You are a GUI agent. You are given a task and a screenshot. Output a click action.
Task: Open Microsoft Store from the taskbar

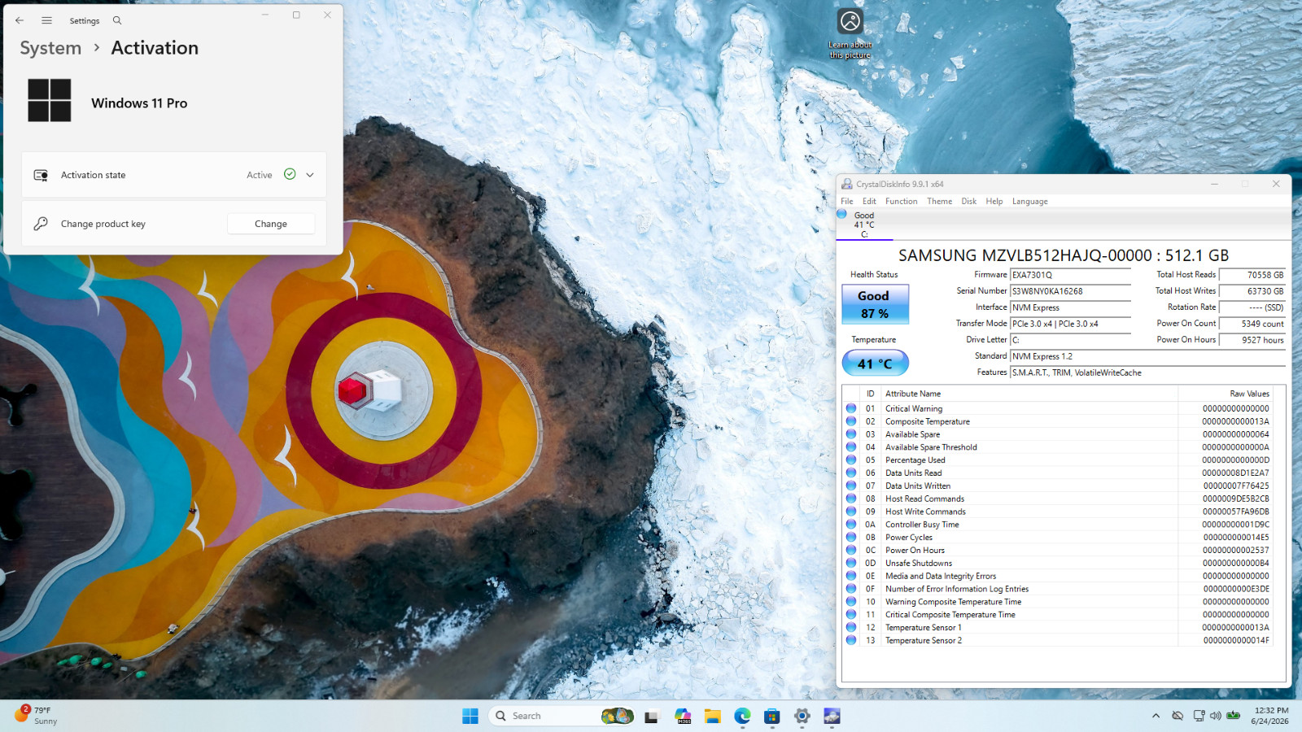pyautogui.click(x=772, y=716)
